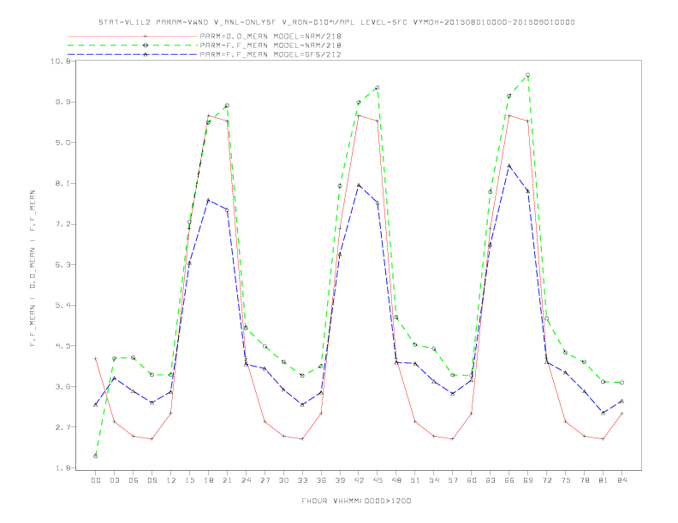Click x-axis forecast hour label 45
The height and width of the screenshot is (523, 678).
pos(378,480)
